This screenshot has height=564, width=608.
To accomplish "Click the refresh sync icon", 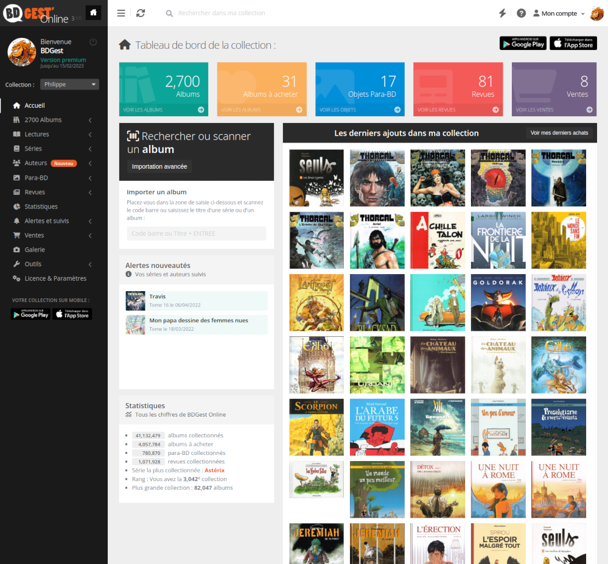I will click(141, 13).
